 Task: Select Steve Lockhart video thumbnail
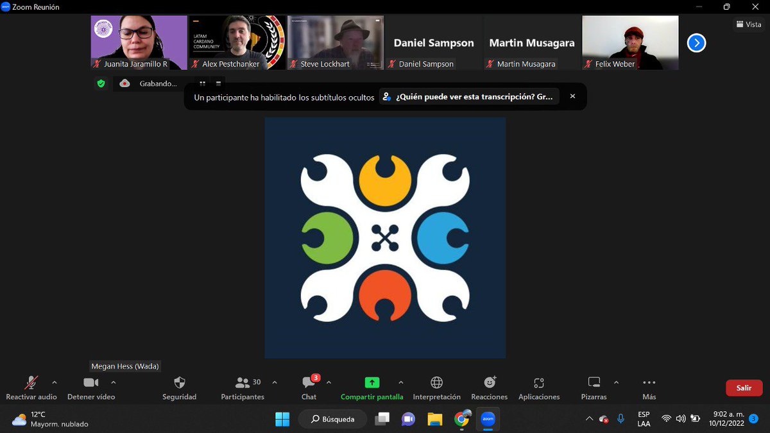point(336,43)
